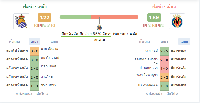Click the 1.89 away form rating badge
Screen dimensions: 200x103
point(154,17)
